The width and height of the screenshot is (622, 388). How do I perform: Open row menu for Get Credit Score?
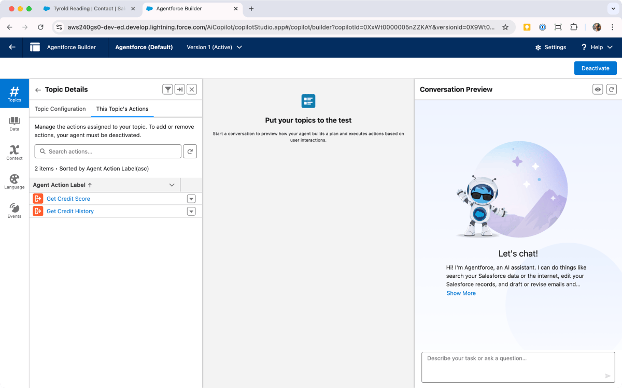tap(191, 199)
